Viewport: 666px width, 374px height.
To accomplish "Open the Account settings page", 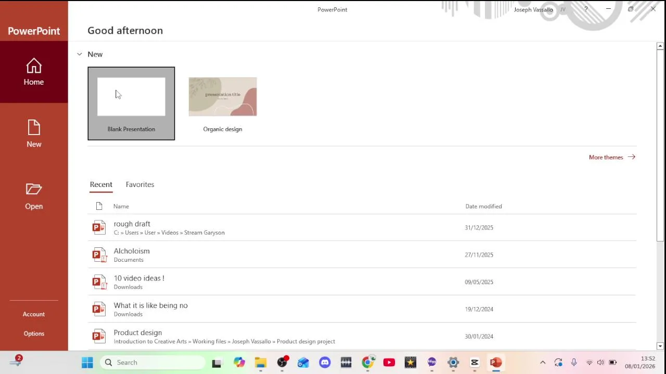I will [x=34, y=314].
